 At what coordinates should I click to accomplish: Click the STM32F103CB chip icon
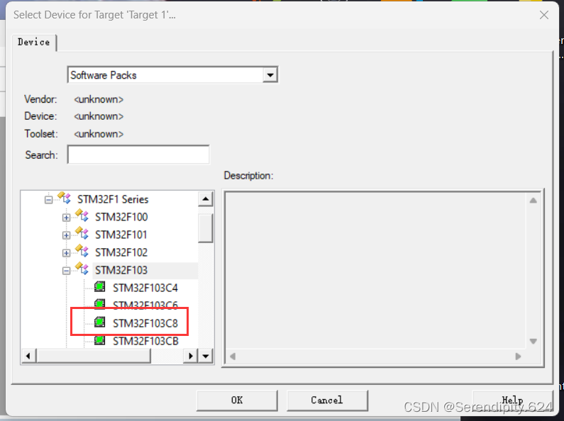point(99,339)
